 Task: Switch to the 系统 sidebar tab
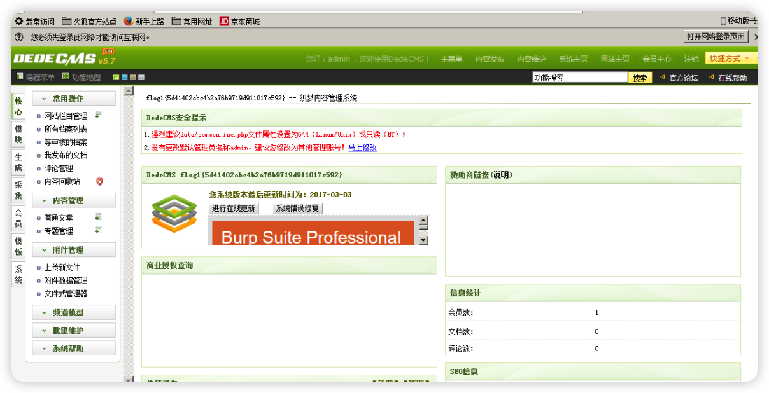coord(18,275)
